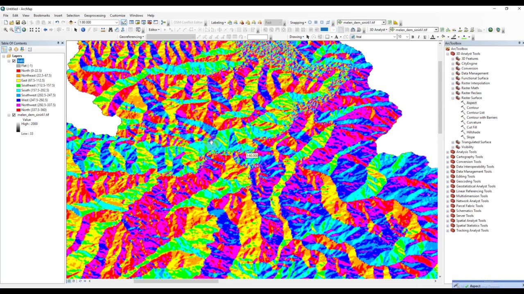The width and height of the screenshot is (524, 294).
Task: Open the Windows menu
Action: (136, 16)
